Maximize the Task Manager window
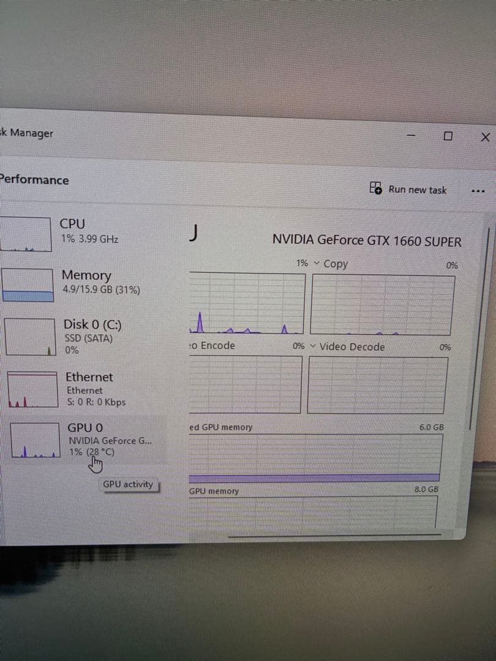 pos(448,136)
